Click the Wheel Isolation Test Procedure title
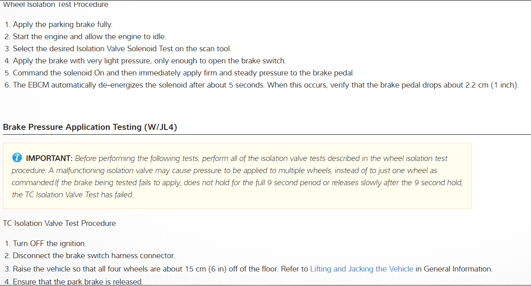Image resolution: width=531 pixels, height=286 pixels. (x=56, y=5)
